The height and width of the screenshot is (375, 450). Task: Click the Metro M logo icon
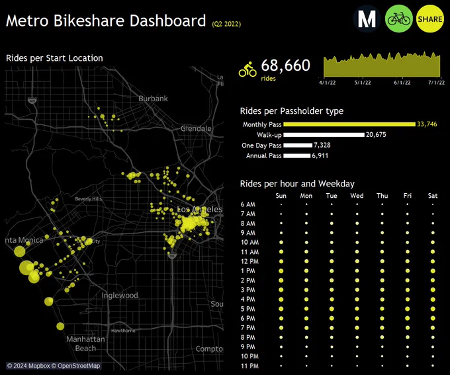(367, 19)
